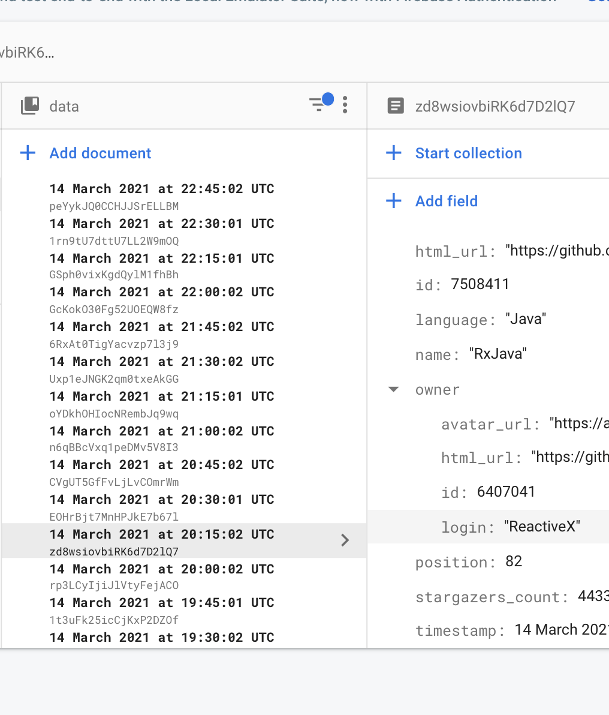Viewport: 609px width, 715px height.
Task: Click the plus icon next to Add document
Action: [28, 153]
